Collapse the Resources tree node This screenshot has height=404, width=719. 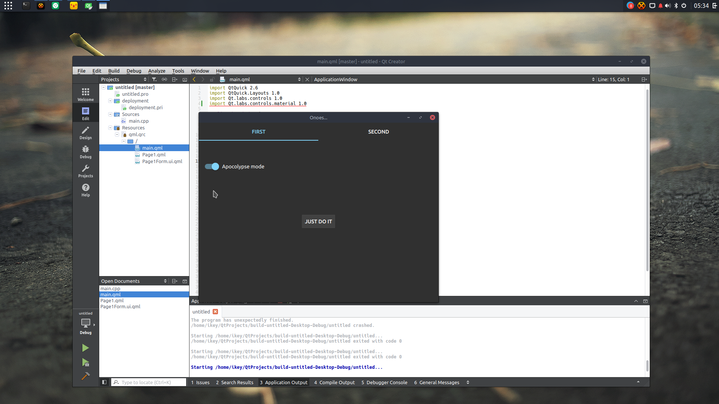tap(110, 128)
